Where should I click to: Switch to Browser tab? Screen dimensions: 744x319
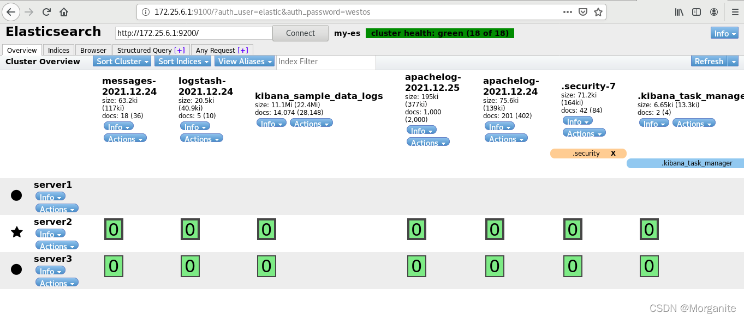pyautogui.click(x=93, y=50)
